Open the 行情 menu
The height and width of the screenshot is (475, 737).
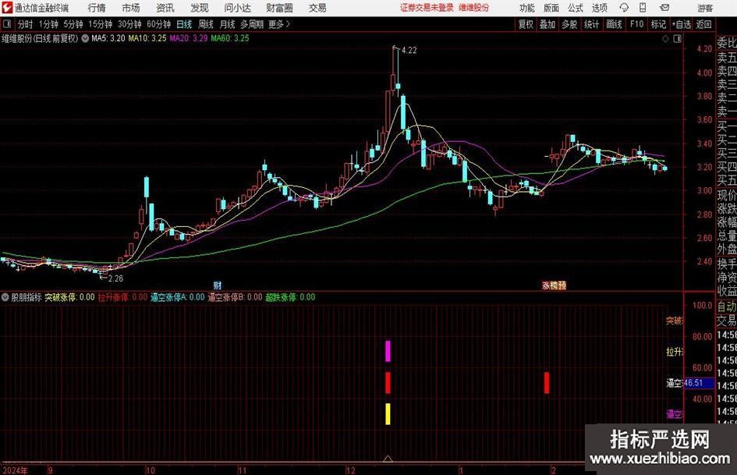coord(97,8)
